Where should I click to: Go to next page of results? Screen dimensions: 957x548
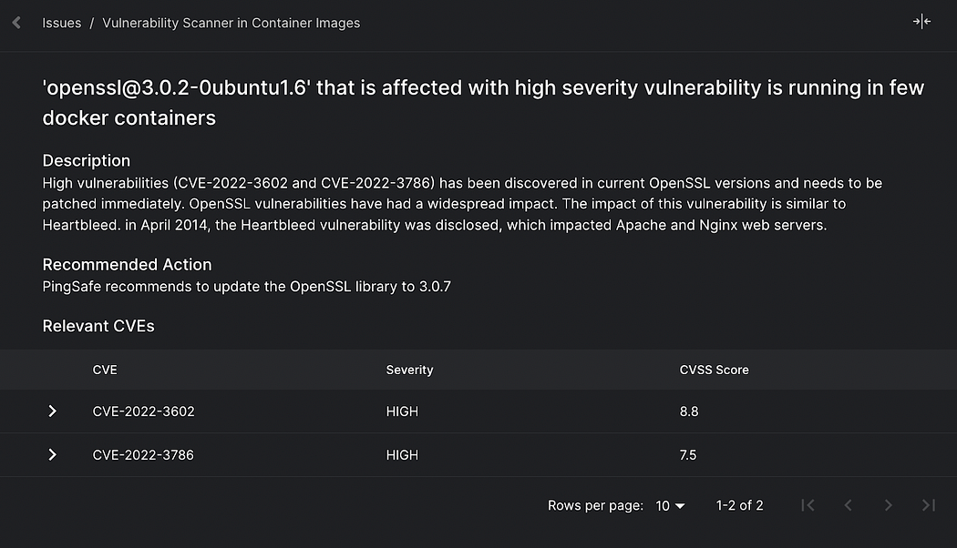point(889,505)
